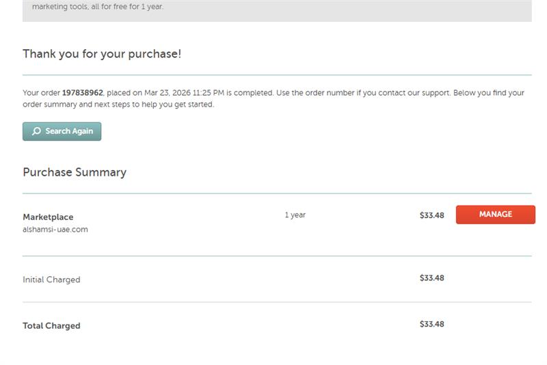Click the Total Charged label

click(x=51, y=326)
